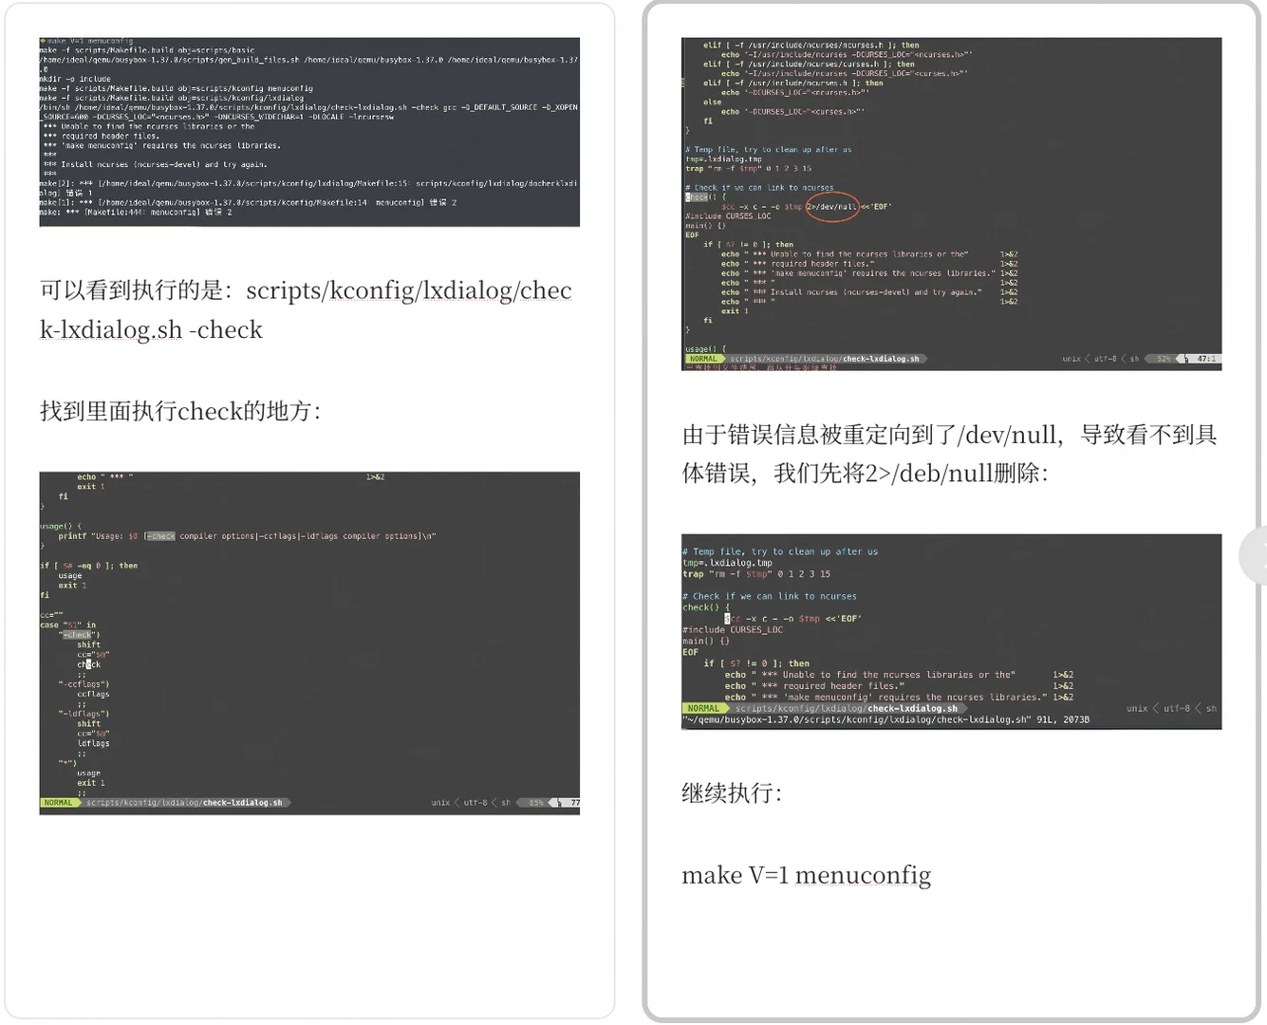Click the make V=1 menuconfig command text

point(806,875)
